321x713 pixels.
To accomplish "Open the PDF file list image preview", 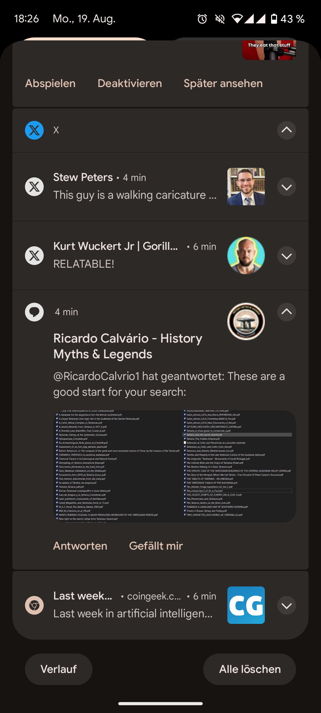I will tap(174, 466).
